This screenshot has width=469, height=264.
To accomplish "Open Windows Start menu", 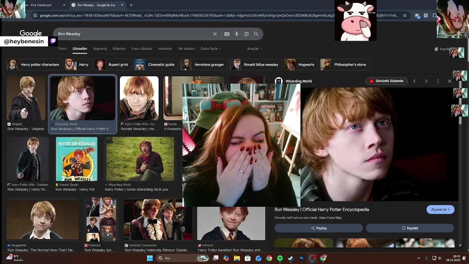I will pos(150,258).
